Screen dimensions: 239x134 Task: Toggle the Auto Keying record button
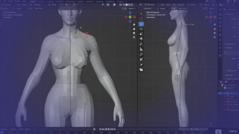[x=94, y=129]
